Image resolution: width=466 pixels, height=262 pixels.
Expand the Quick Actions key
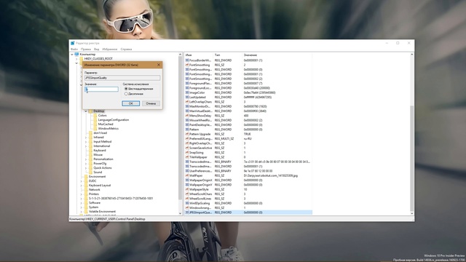tap(86, 168)
